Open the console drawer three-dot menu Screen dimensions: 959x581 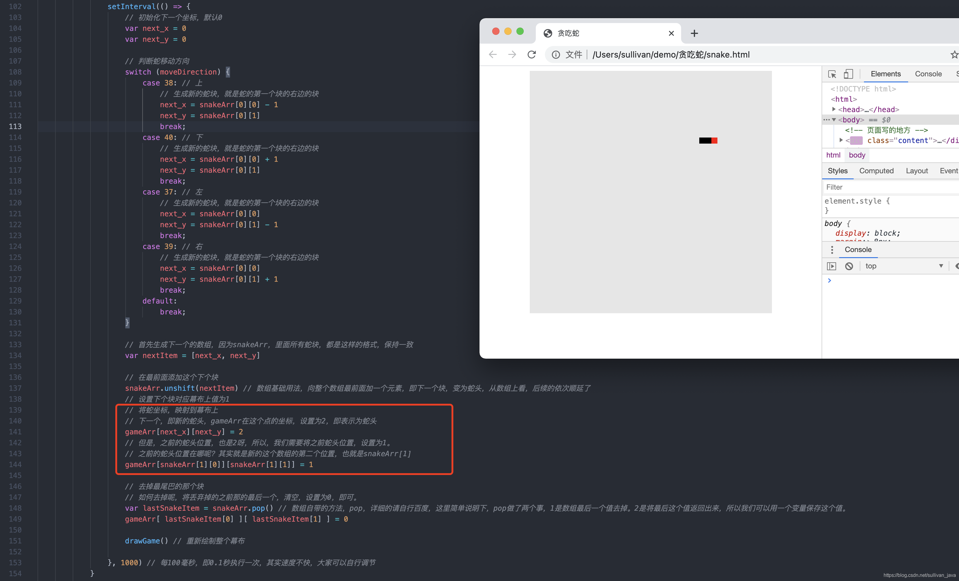pyautogui.click(x=832, y=250)
